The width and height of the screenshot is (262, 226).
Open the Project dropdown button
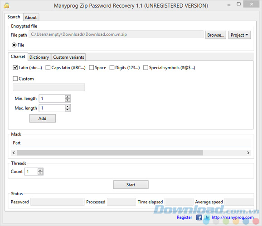click(x=240, y=35)
